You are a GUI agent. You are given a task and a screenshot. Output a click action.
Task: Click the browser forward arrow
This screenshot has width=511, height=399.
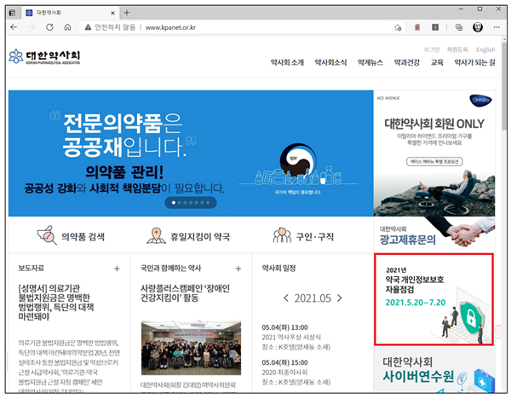coord(32,27)
